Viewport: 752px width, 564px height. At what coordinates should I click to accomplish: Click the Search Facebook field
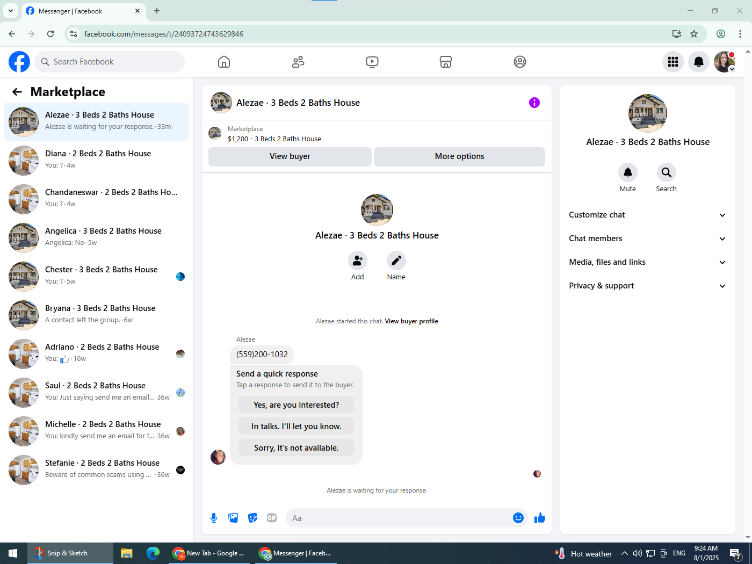click(110, 62)
